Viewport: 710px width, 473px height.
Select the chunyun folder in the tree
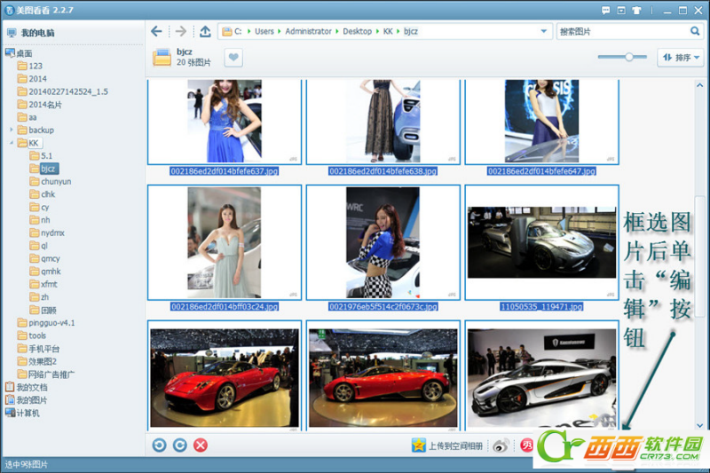[x=55, y=182]
